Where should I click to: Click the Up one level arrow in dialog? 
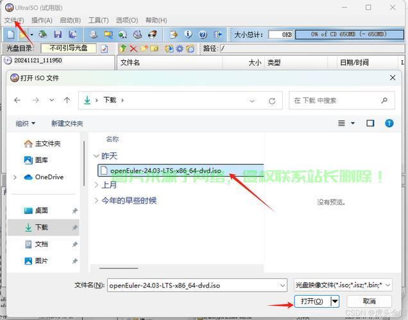(x=67, y=100)
